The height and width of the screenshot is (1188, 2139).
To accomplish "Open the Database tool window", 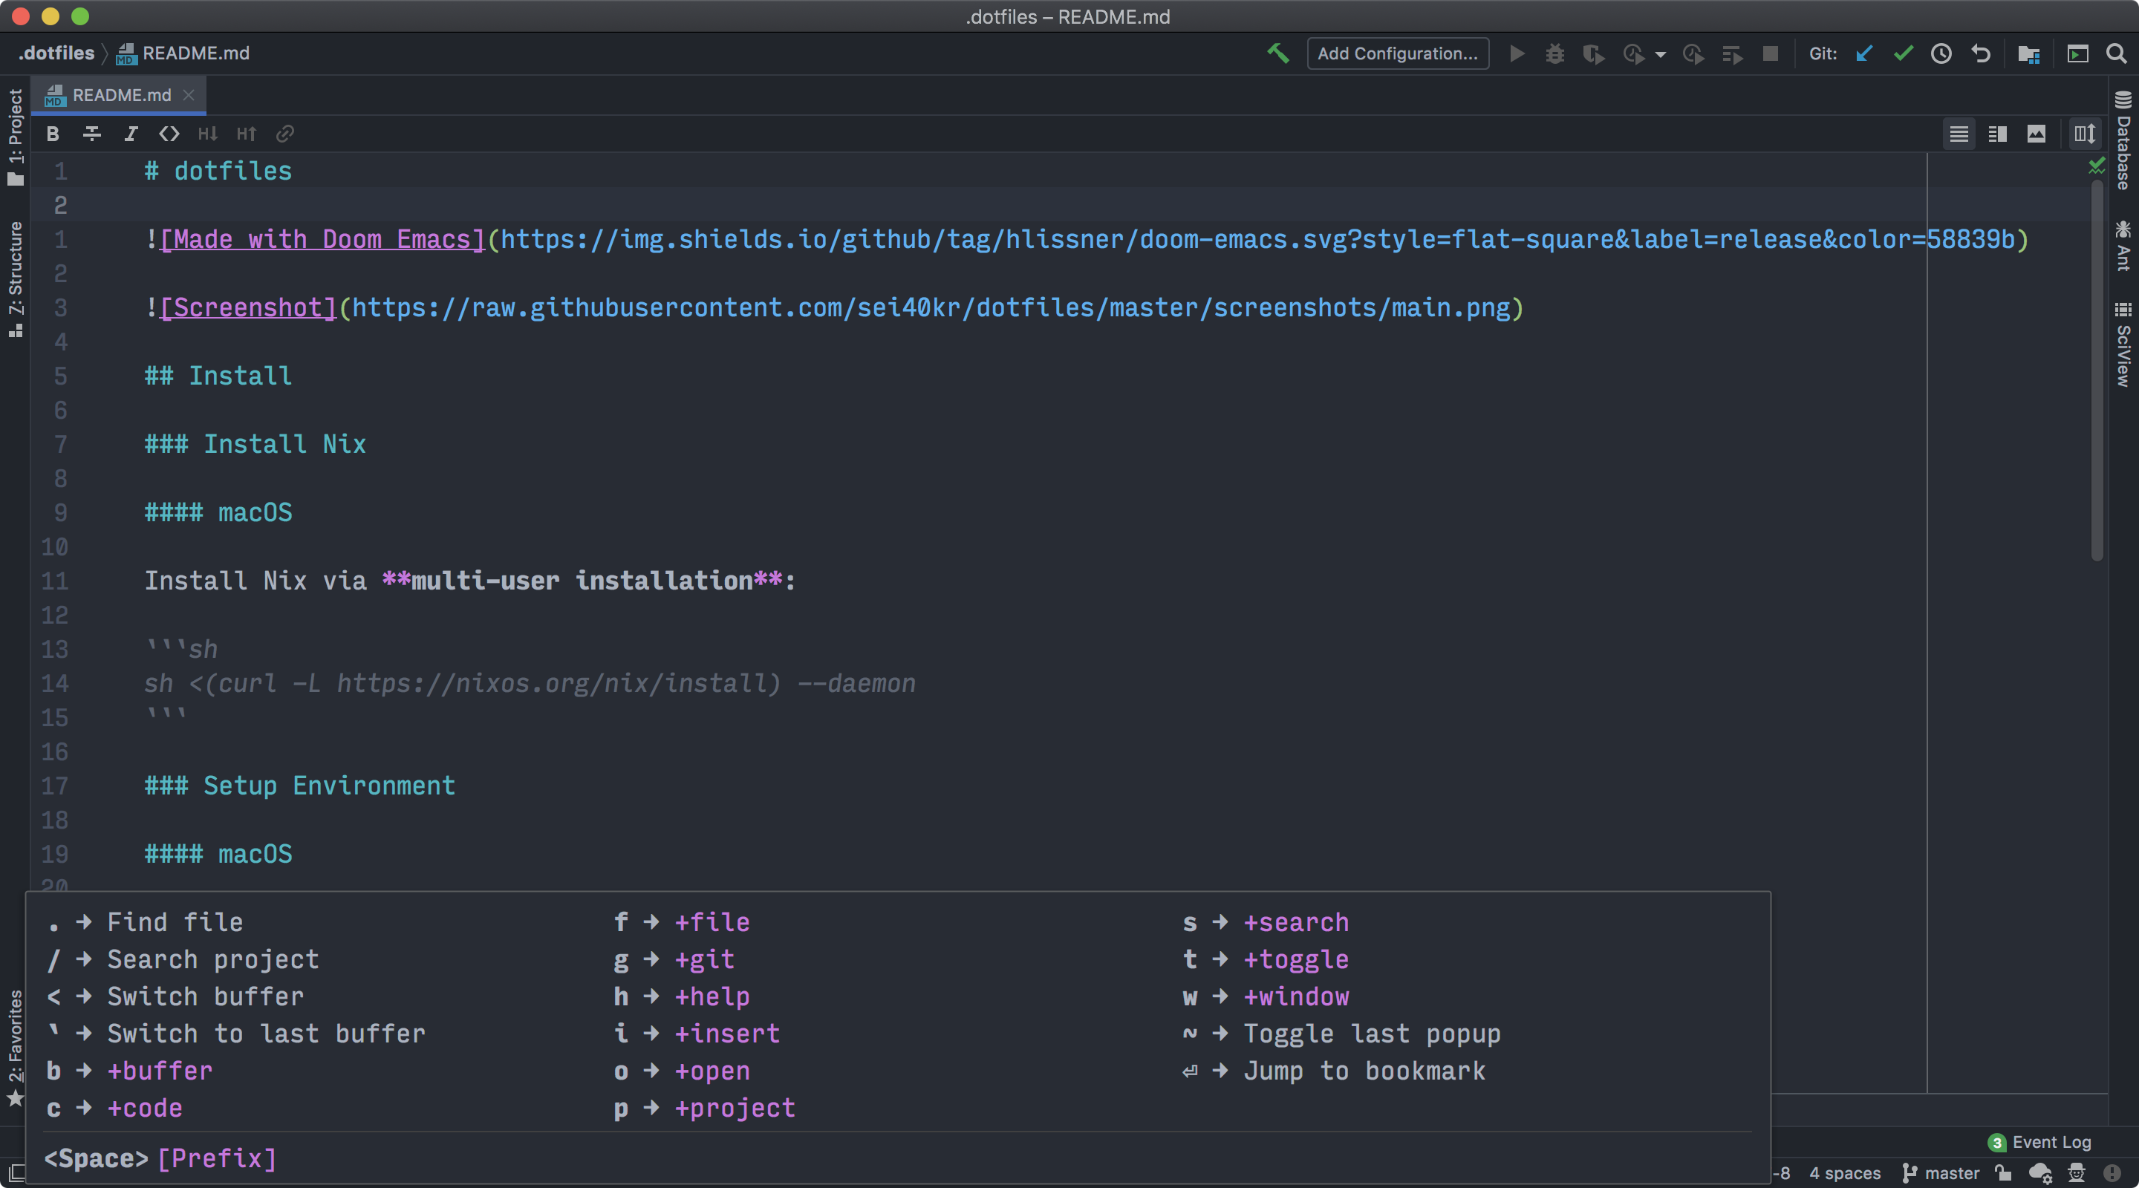I will (2123, 140).
